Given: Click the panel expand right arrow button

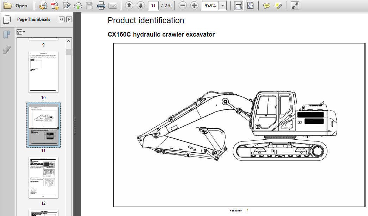Looking at the screenshot, I should click(x=69, y=19).
